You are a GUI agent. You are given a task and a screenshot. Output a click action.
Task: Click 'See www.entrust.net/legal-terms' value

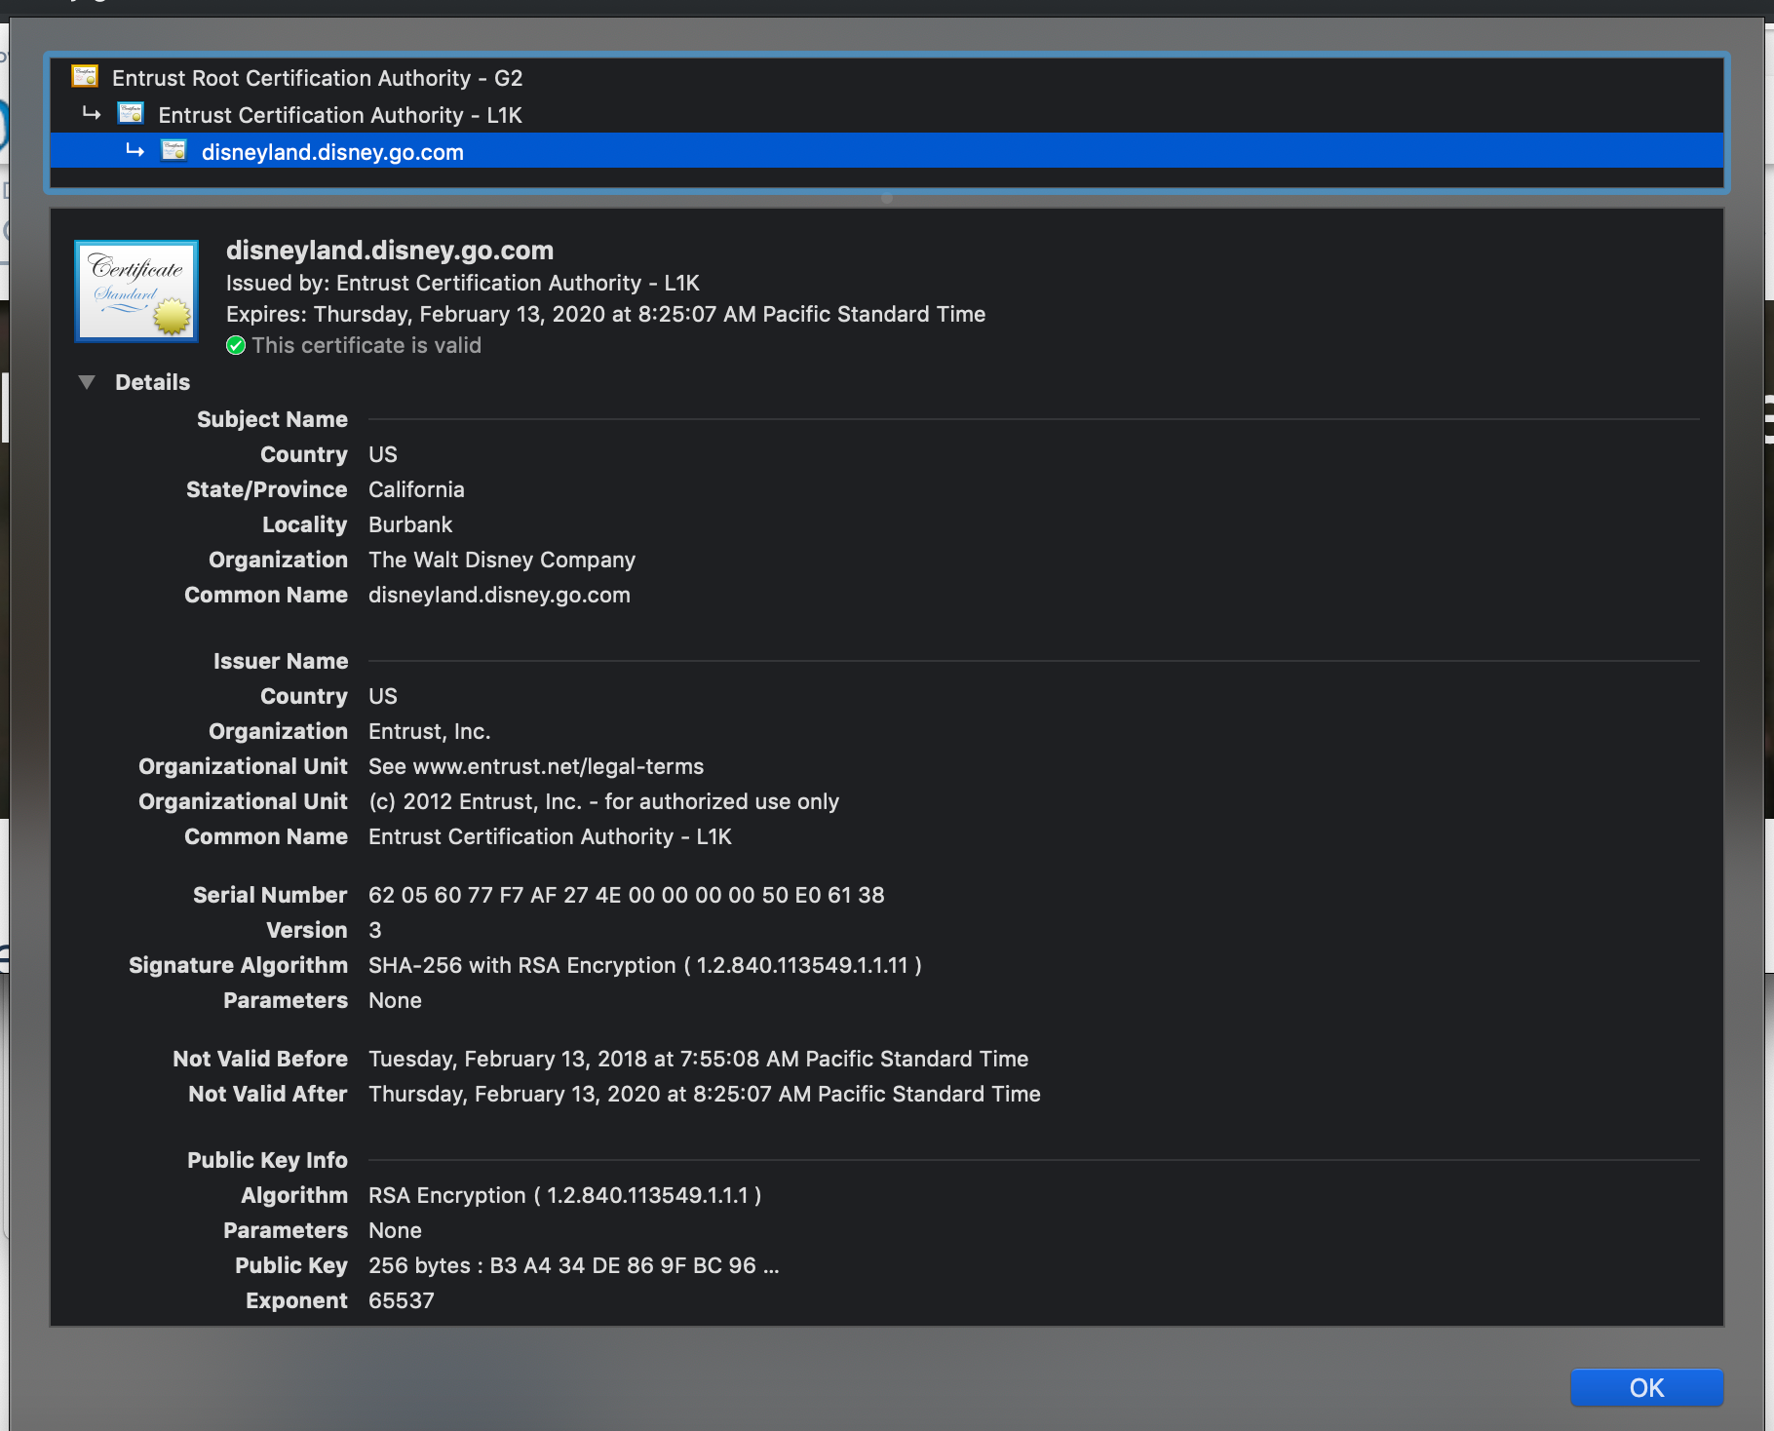(536, 766)
